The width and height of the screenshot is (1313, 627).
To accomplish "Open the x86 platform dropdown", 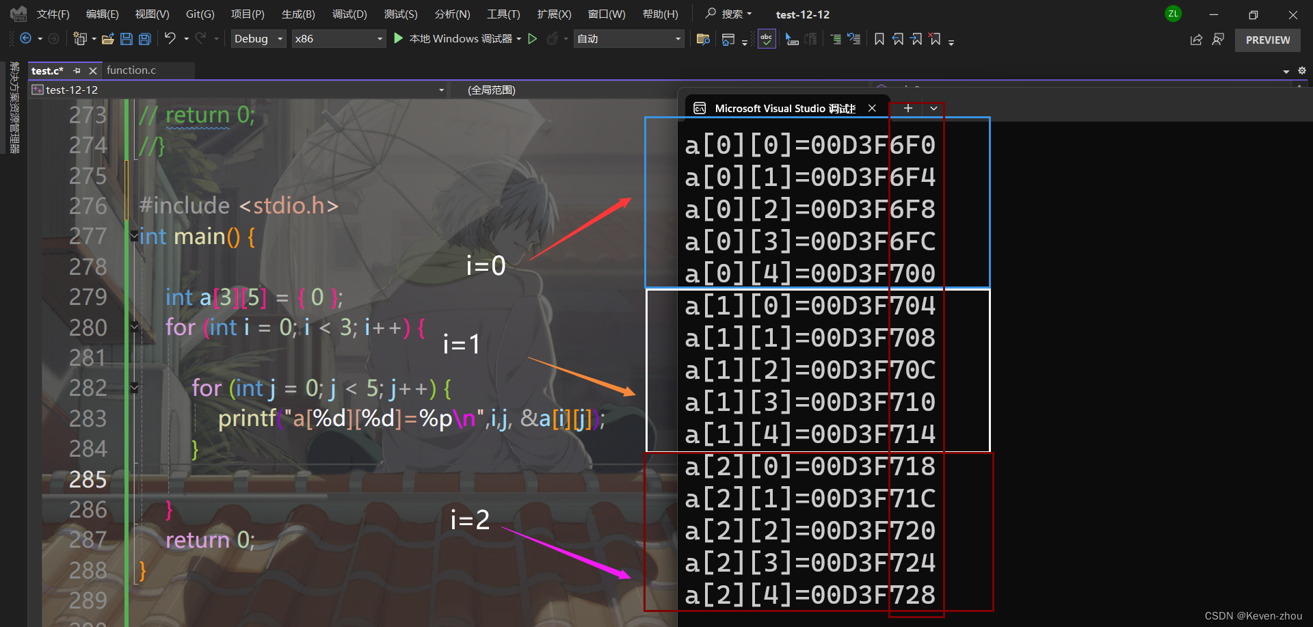I will tap(339, 39).
